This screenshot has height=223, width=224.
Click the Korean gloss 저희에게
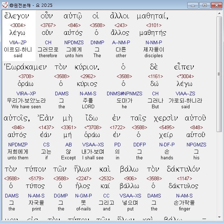tap(18, 152)
